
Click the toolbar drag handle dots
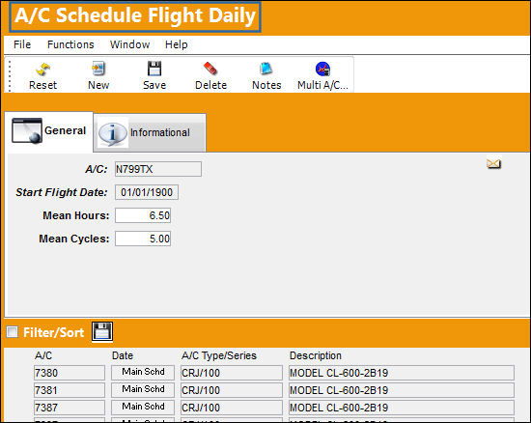click(x=10, y=76)
